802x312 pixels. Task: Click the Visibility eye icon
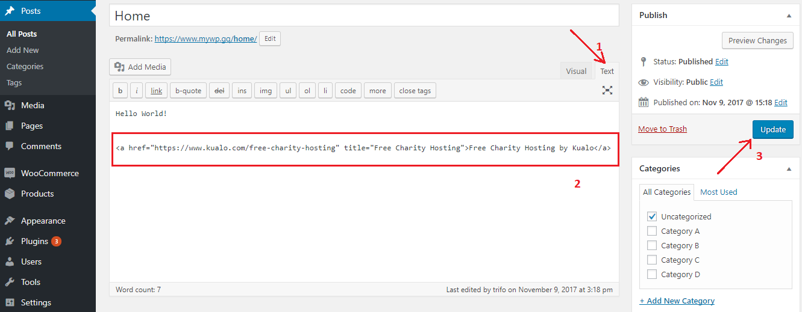tap(644, 82)
